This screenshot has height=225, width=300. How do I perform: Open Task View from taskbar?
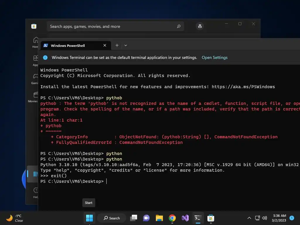tap(134, 218)
